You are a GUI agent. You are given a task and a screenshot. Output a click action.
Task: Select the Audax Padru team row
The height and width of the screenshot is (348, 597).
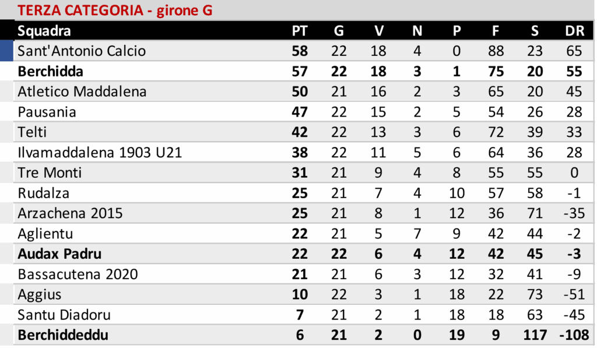click(x=59, y=254)
